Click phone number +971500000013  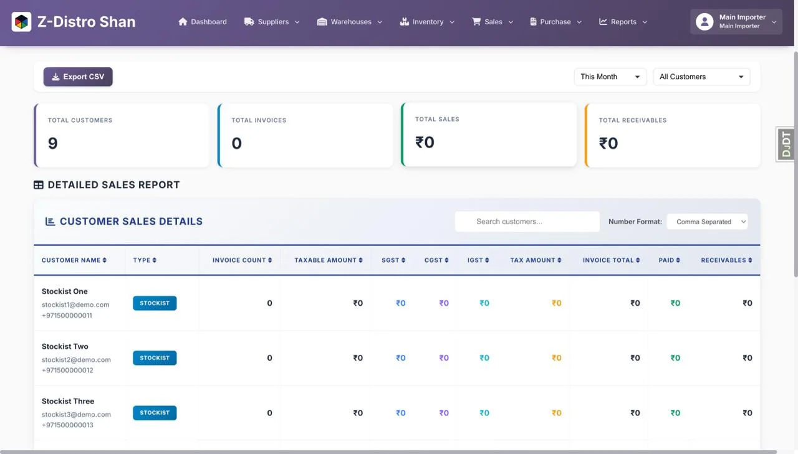coord(67,425)
